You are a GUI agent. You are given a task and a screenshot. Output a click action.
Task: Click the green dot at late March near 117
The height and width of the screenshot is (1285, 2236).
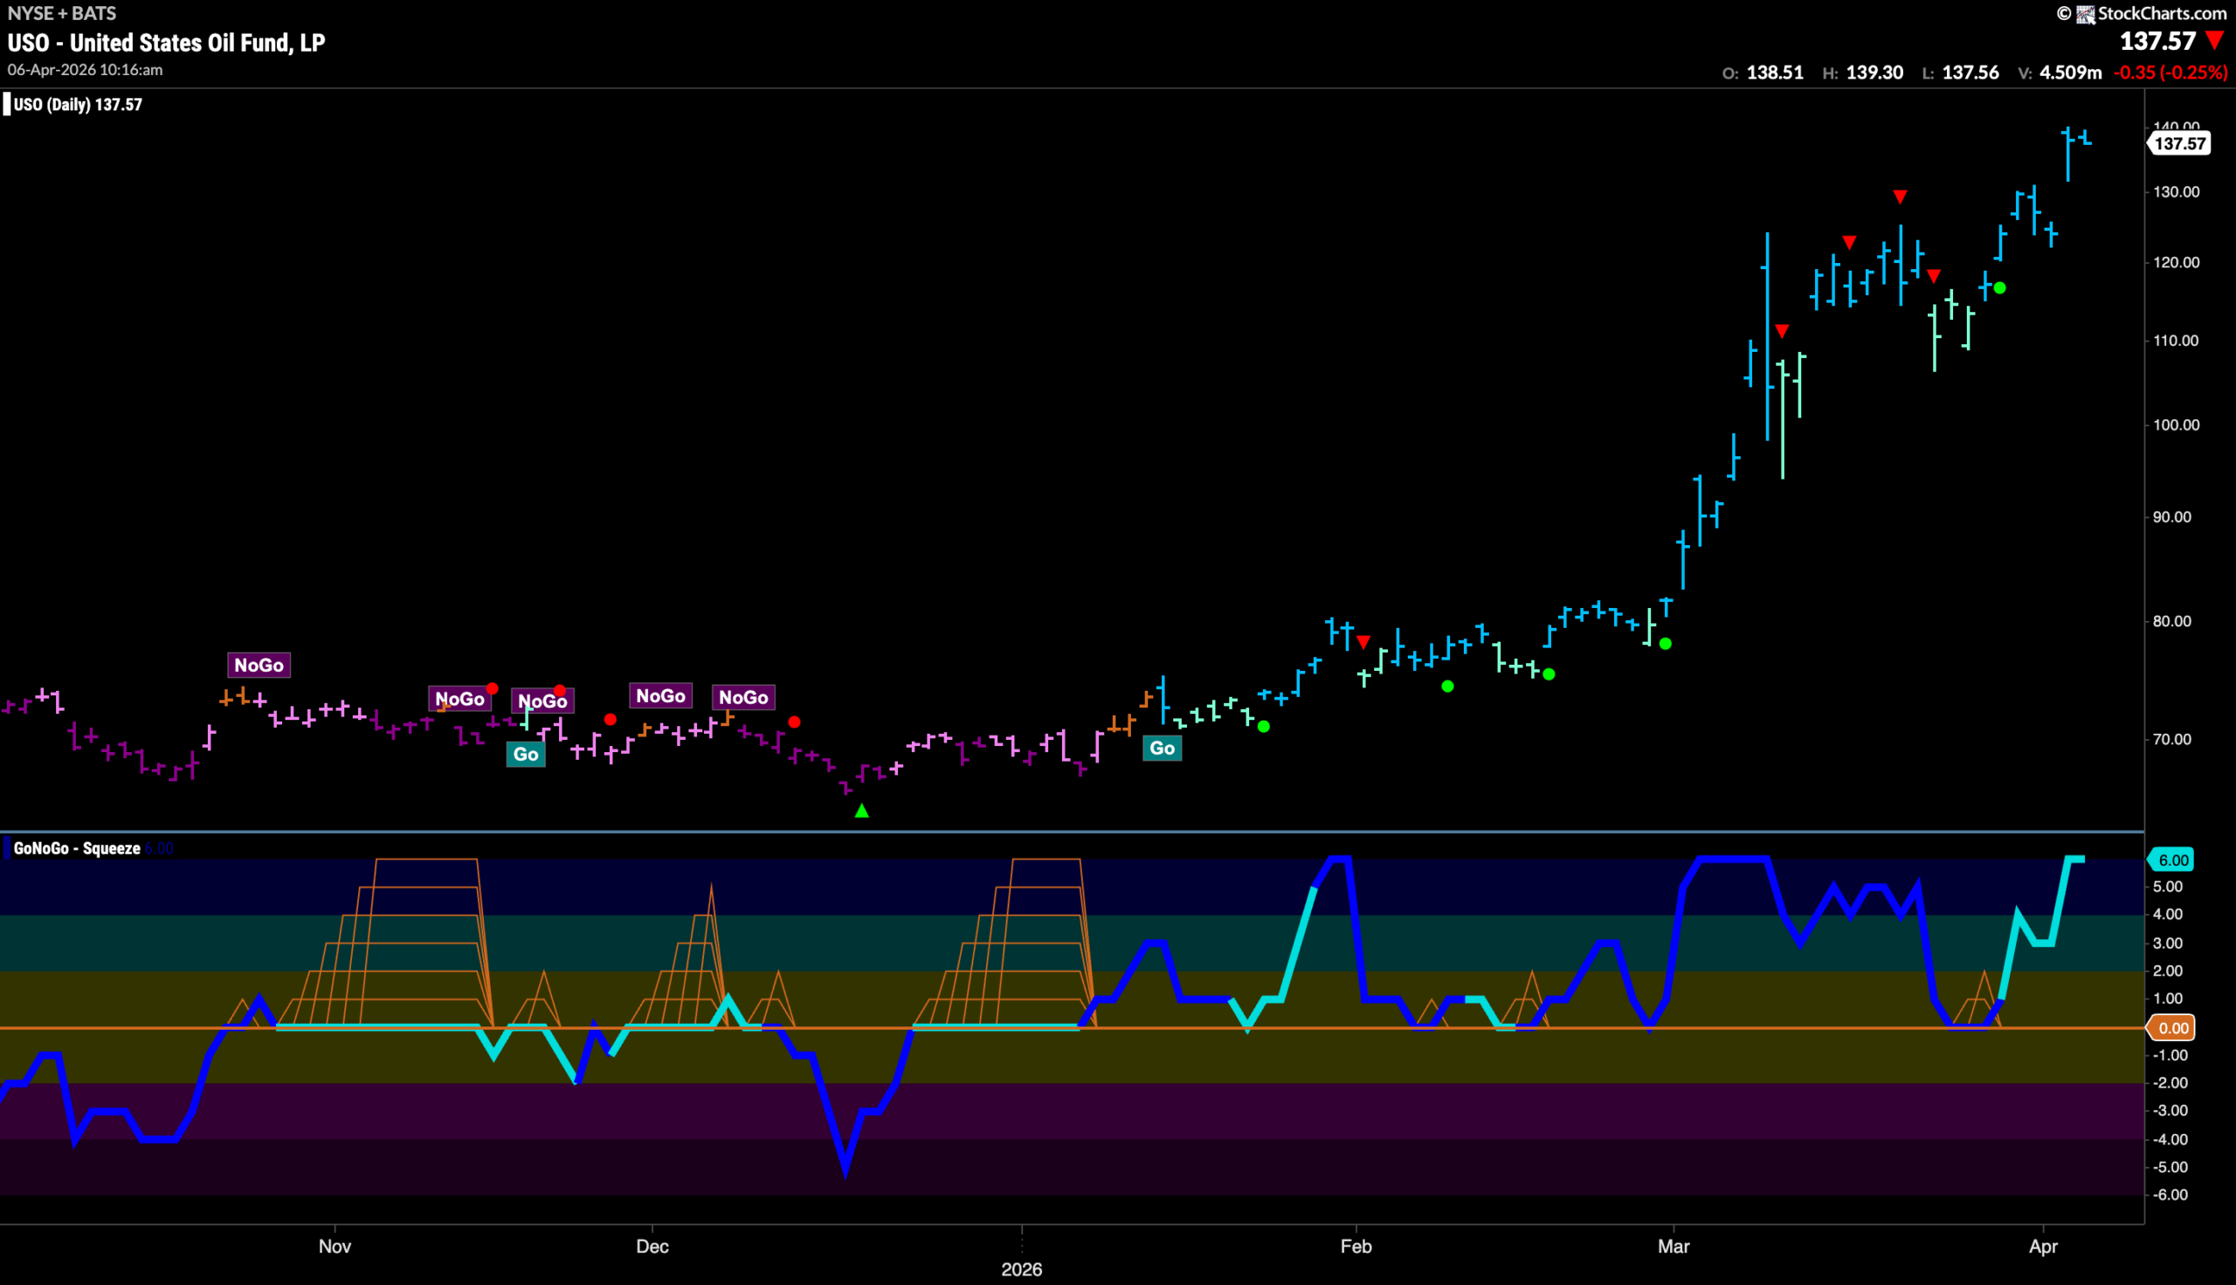(2000, 287)
